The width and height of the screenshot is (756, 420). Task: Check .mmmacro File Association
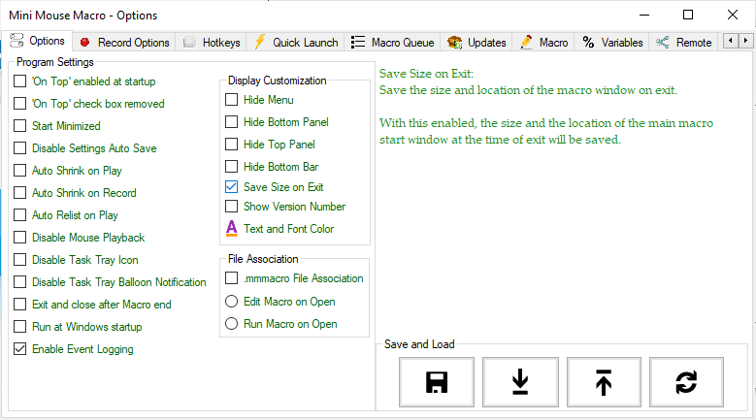231,278
